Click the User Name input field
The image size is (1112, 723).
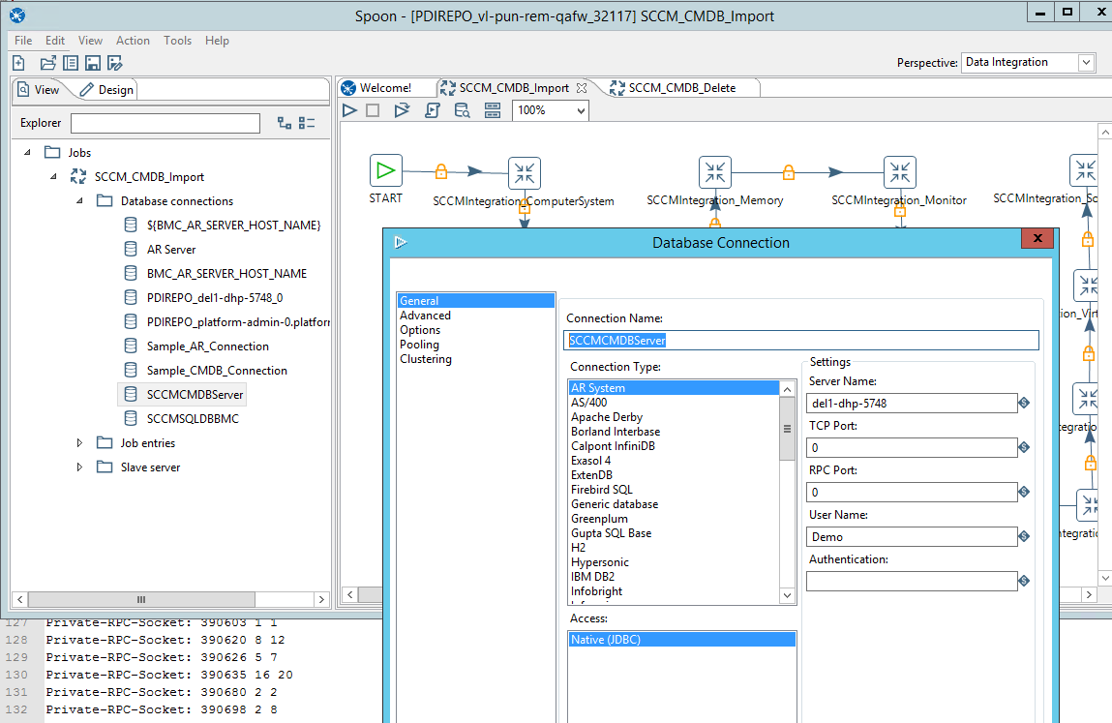[911, 536]
